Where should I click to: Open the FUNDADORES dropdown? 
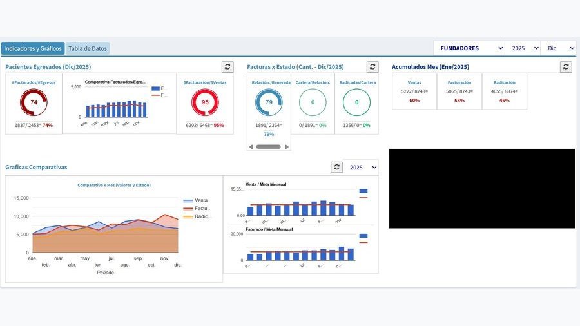pos(469,48)
